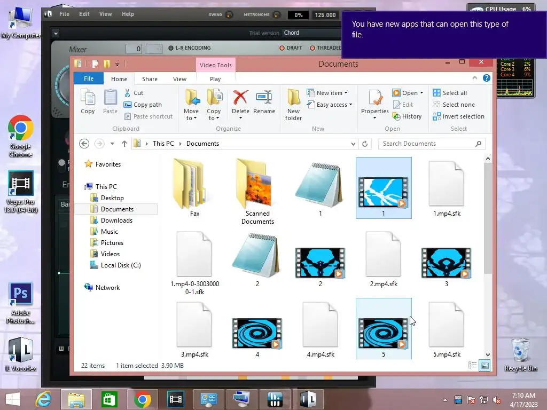The image size is (547, 410).
Task: Switch to details view icon in status bar
Action: (x=472, y=365)
